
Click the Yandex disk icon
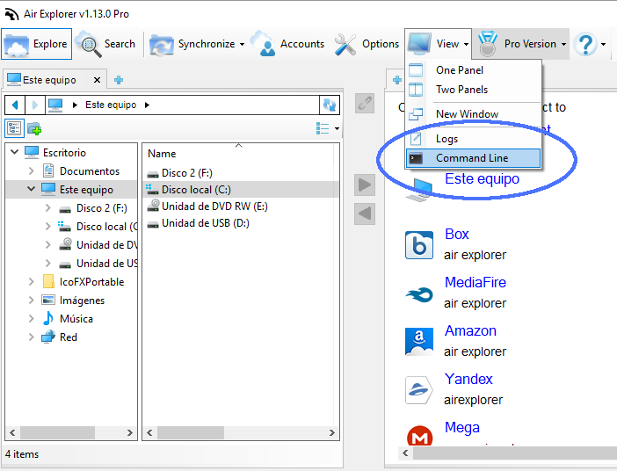(x=419, y=390)
